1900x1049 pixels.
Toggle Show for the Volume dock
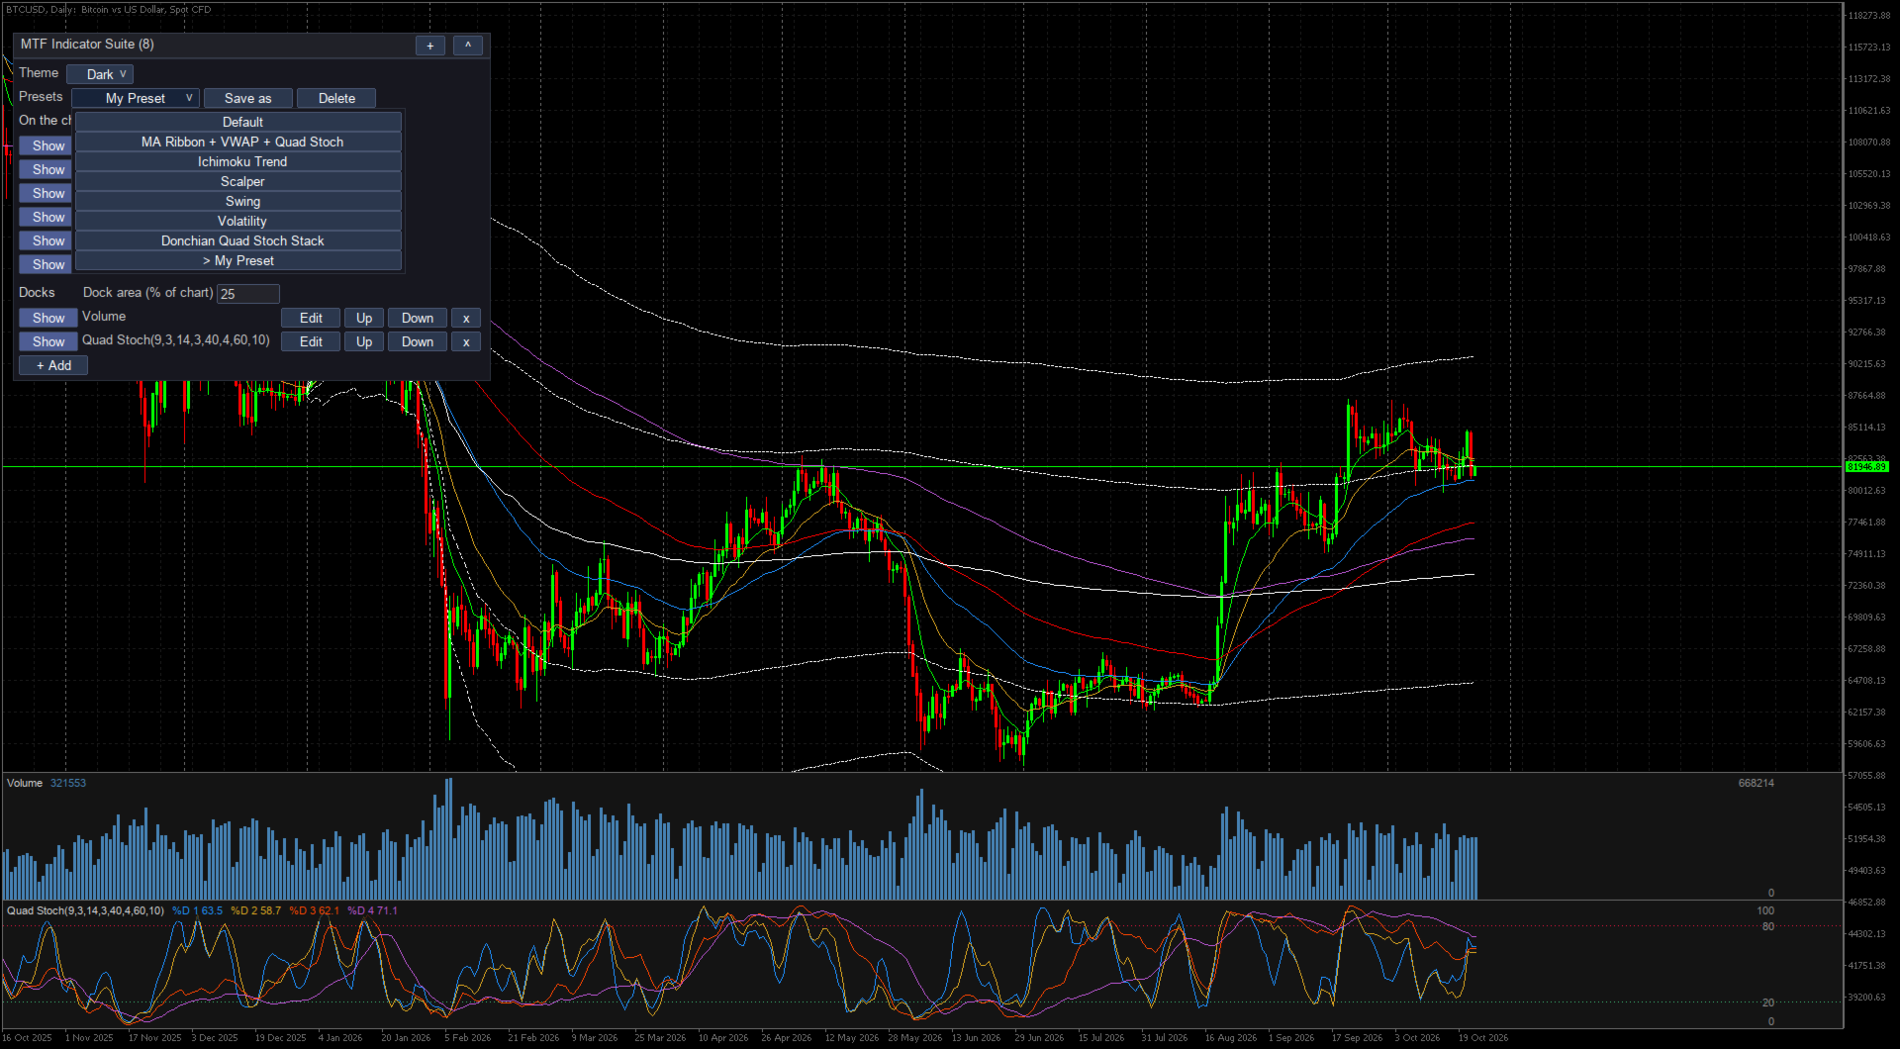48,318
